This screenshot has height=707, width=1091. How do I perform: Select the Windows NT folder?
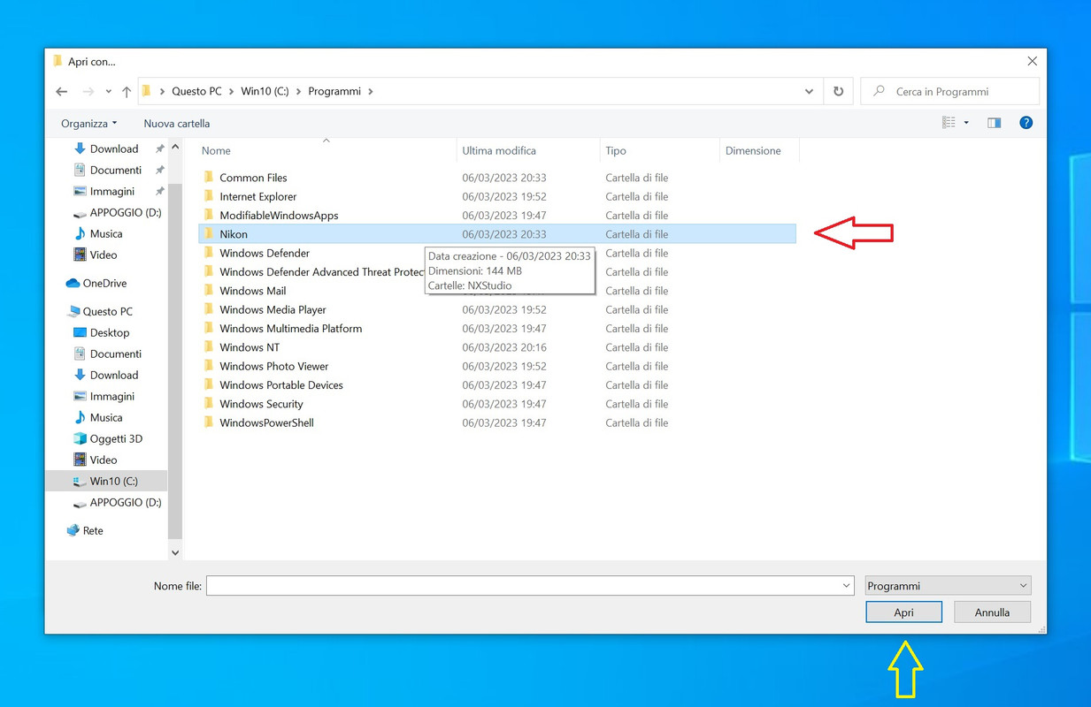497,347
